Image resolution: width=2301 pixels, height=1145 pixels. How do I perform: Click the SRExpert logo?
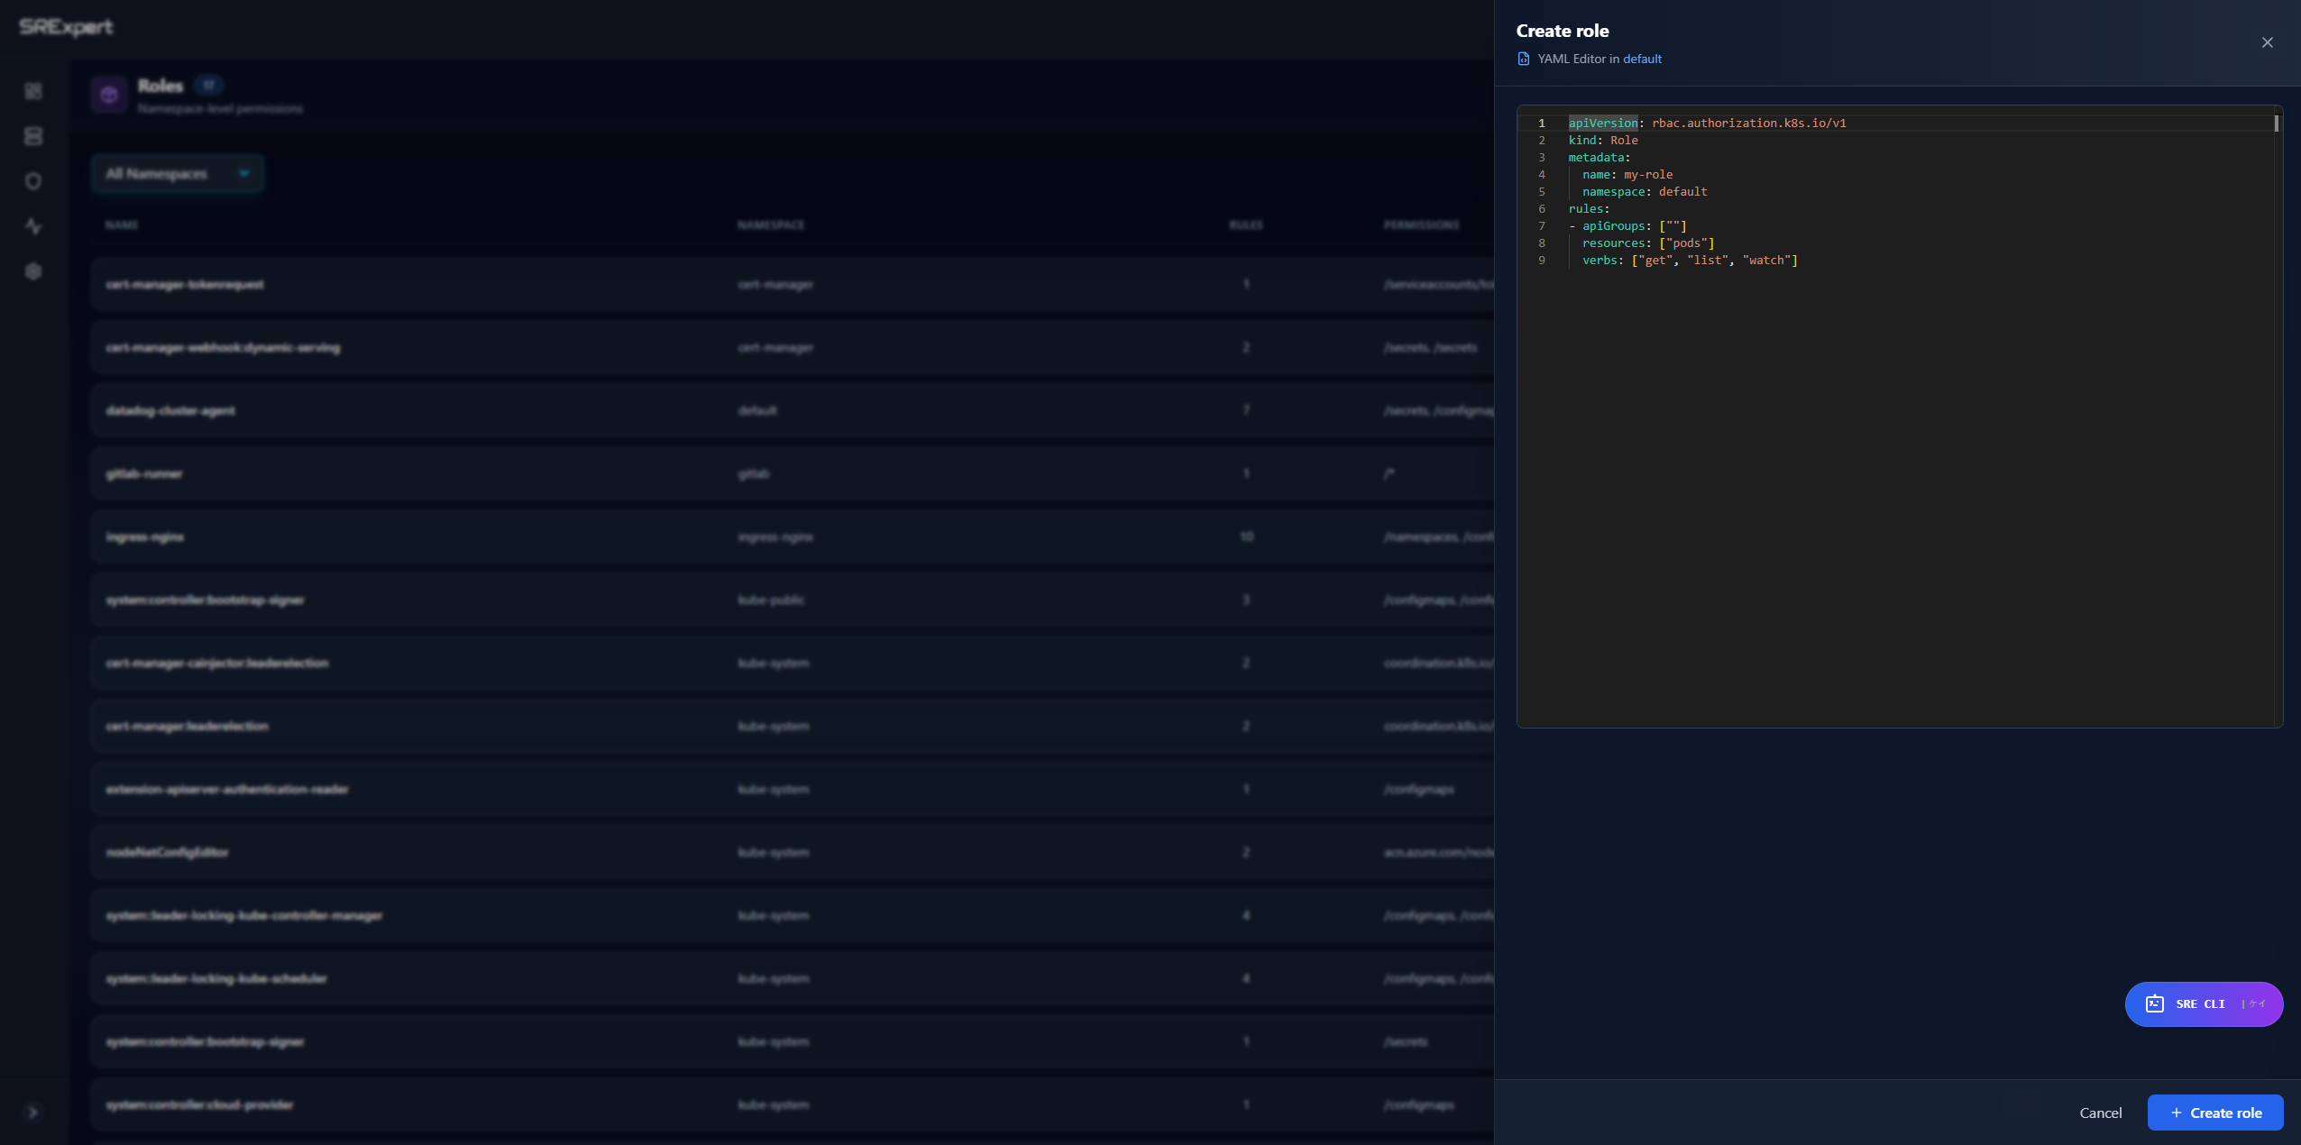[x=65, y=26]
